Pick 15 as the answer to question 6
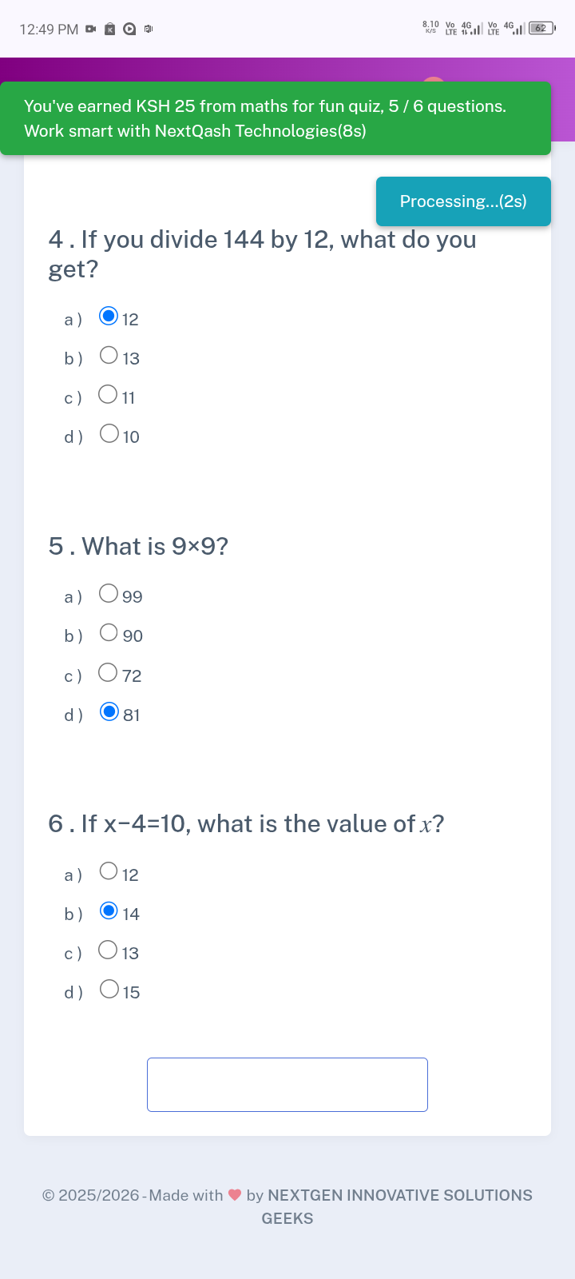Viewport: 575px width, 1279px height. 109,989
